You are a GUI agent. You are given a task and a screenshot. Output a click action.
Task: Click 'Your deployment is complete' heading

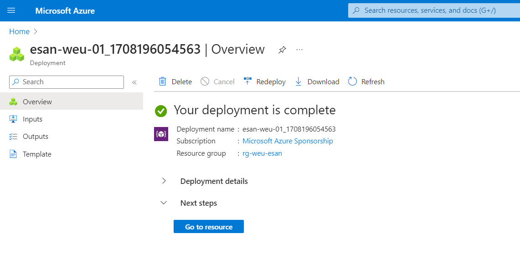click(255, 110)
